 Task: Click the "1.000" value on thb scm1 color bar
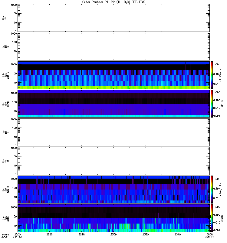pos(217,92)
